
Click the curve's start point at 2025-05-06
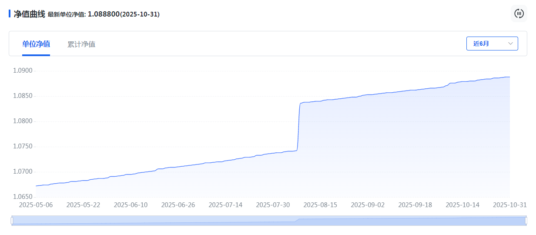(36, 186)
